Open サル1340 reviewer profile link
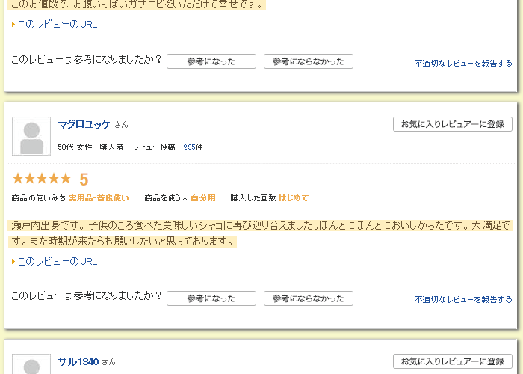Screen dimensions: 523x374 [x=78, y=361]
